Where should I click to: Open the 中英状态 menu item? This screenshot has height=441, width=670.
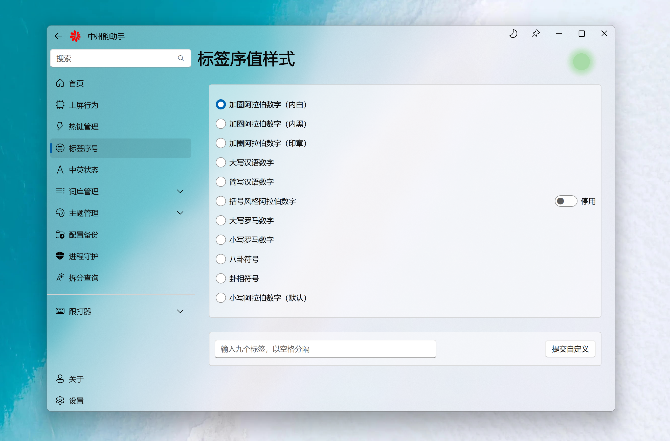[x=84, y=170]
